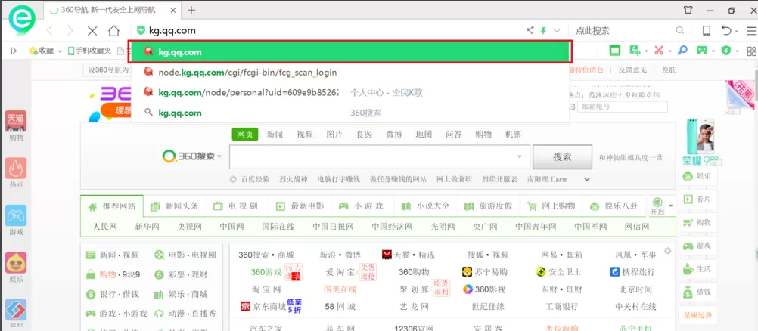Click the 360 browser logo
758x331 pixels.
(x=22, y=19)
